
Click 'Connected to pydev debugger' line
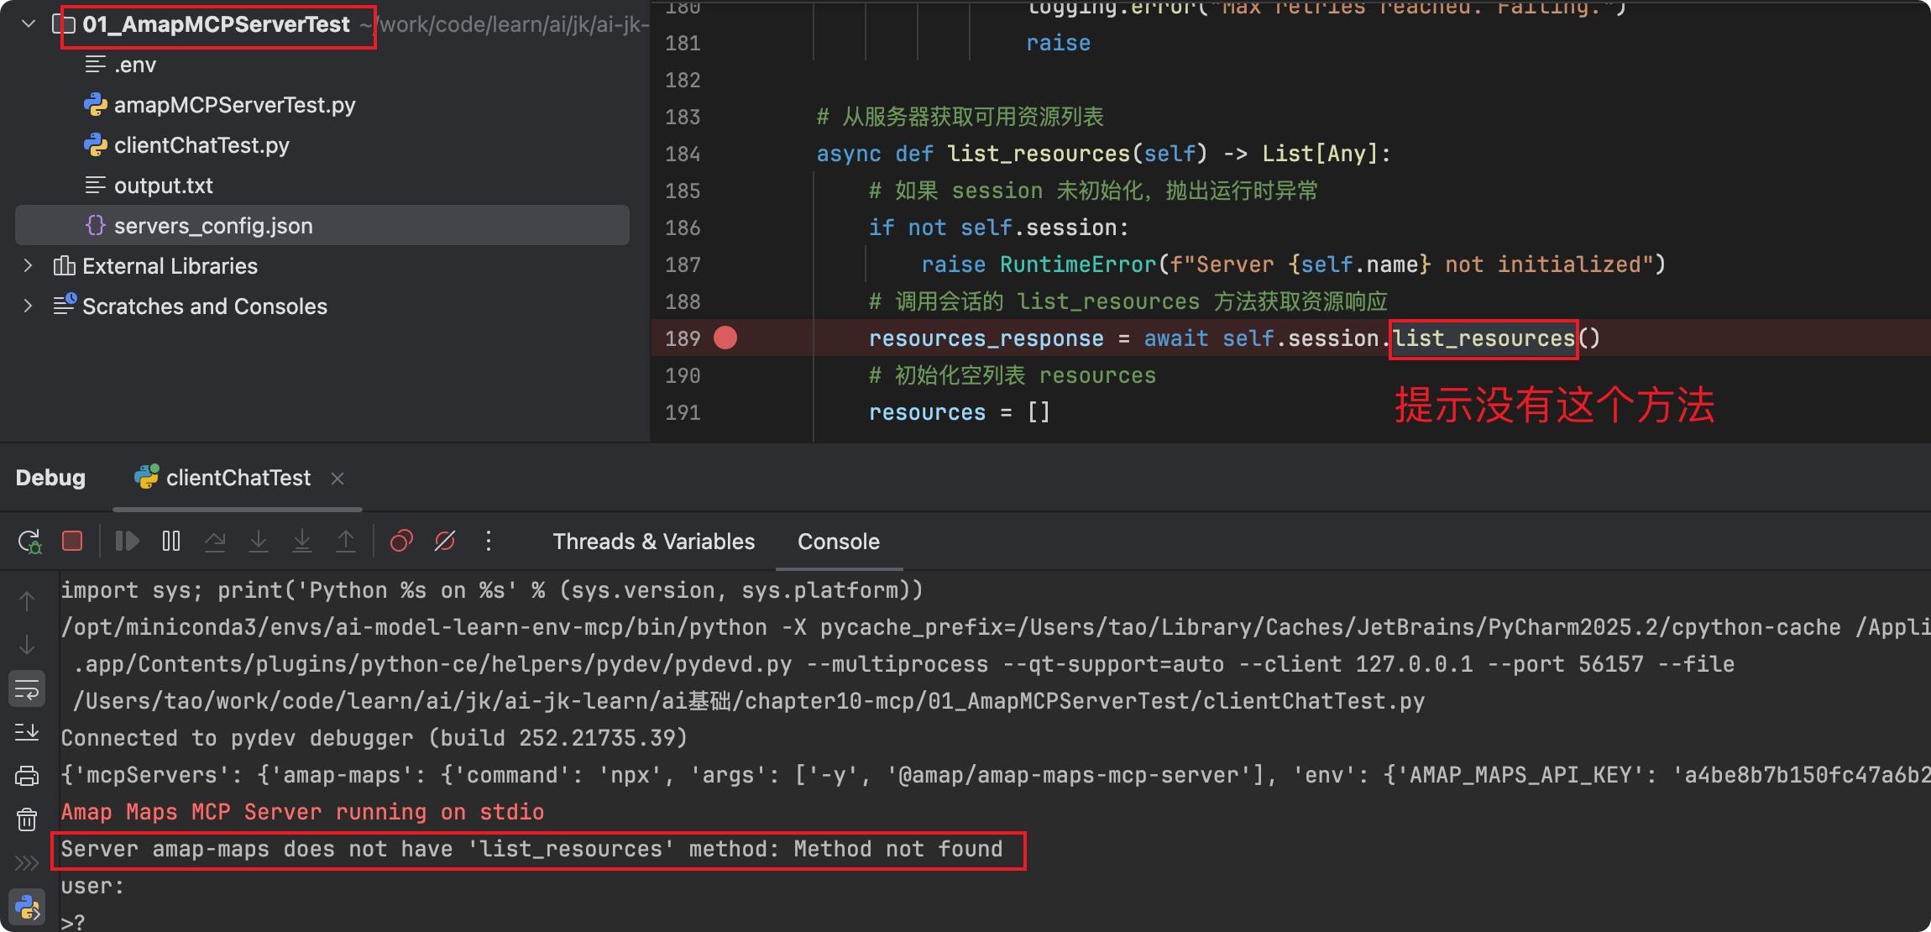point(374,738)
